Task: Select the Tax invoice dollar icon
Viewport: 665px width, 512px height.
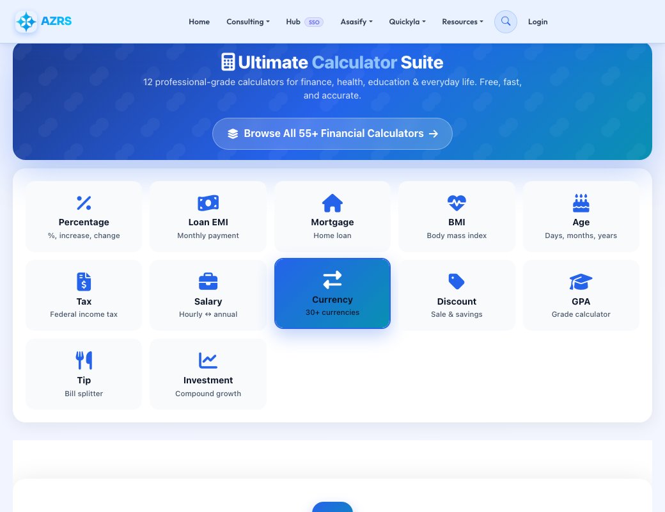Action: point(84,282)
